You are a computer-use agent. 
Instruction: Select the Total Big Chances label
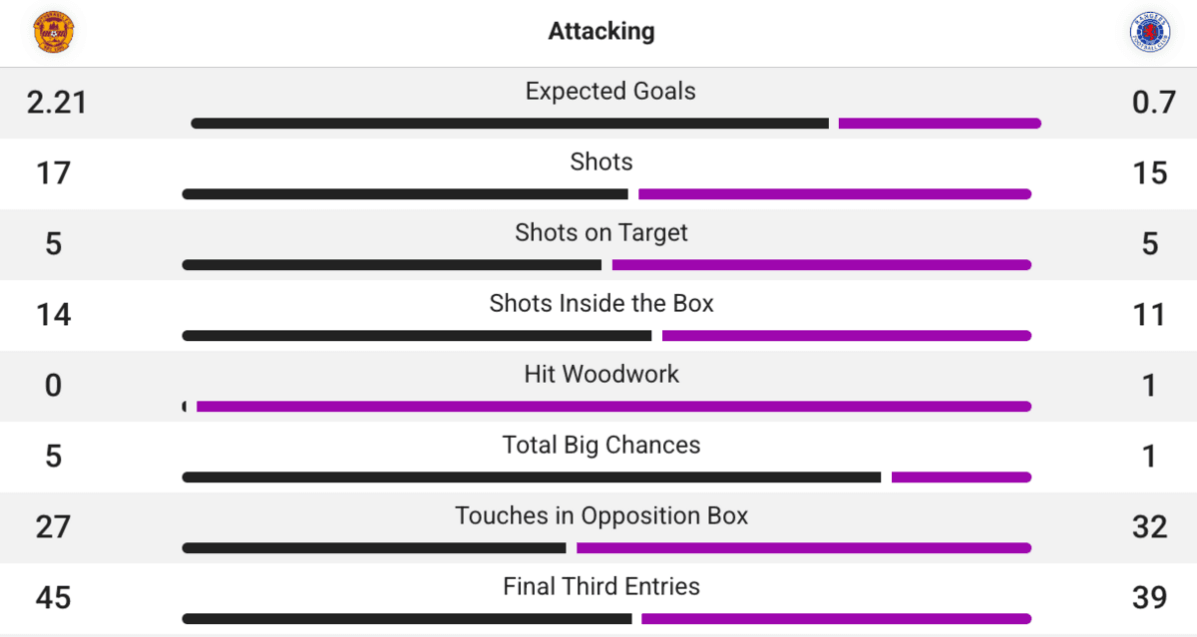coord(601,445)
